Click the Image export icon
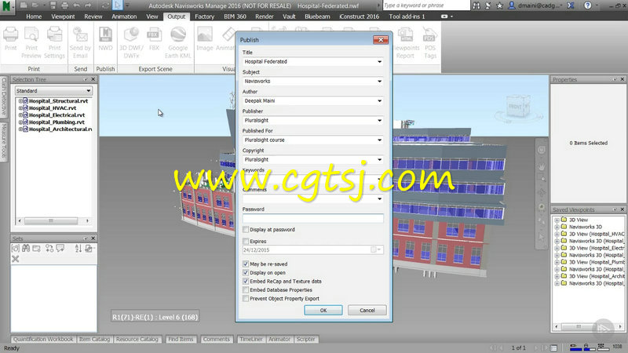 (x=205, y=35)
